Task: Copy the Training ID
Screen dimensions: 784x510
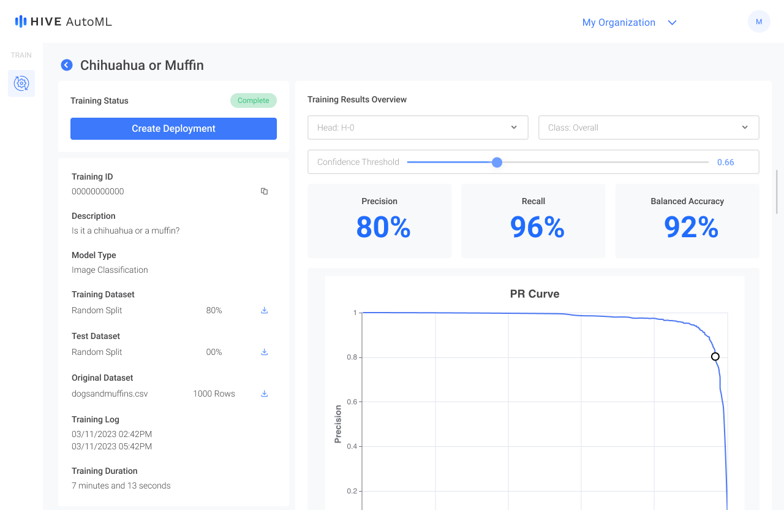Action: coord(265,191)
